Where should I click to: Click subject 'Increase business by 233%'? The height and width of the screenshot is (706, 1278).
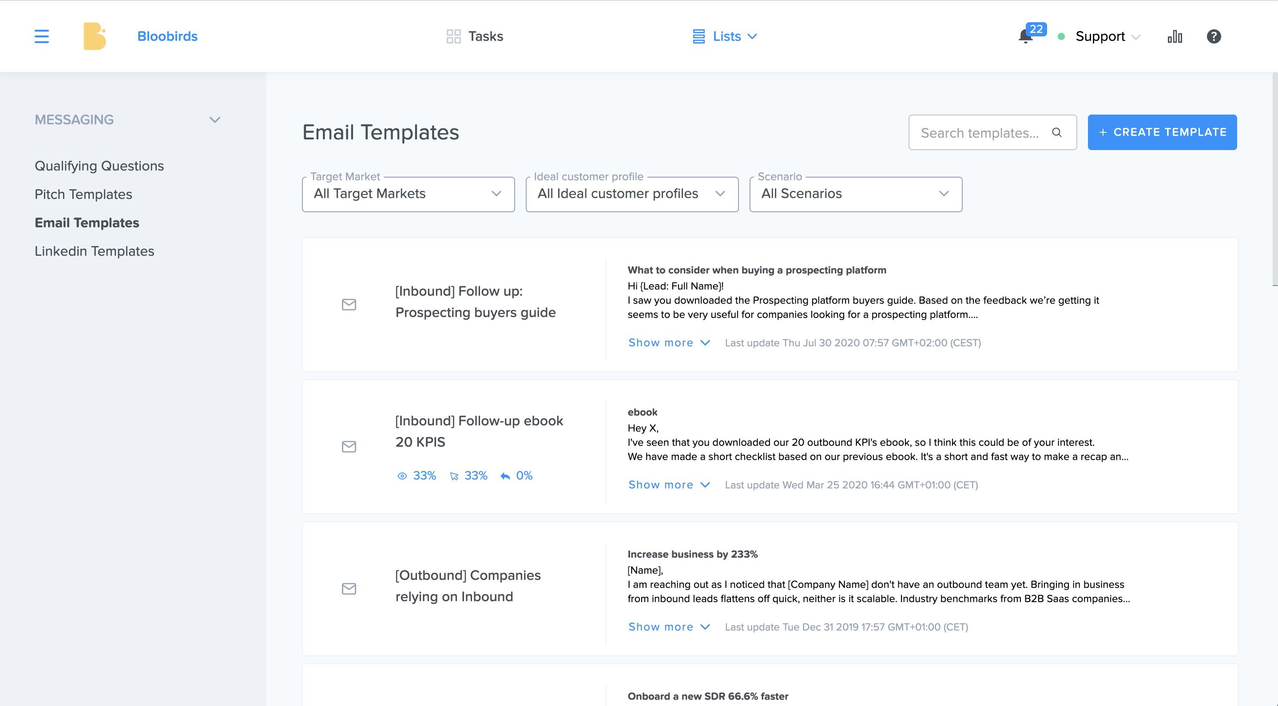tap(693, 554)
